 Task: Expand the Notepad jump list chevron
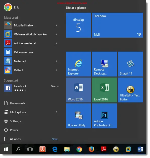(56, 61)
